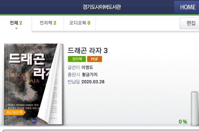Select the 전체 2 tab

16,23
